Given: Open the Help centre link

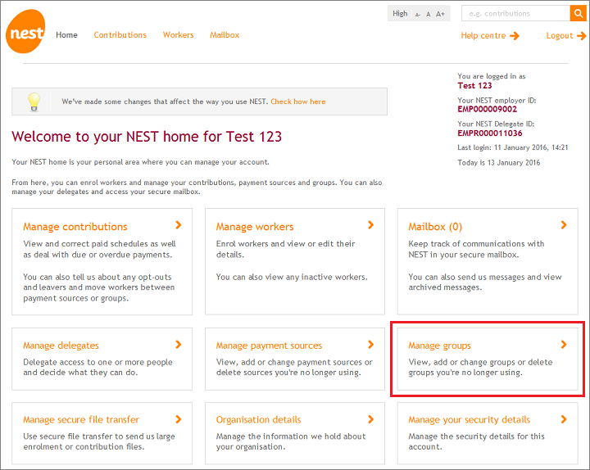Looking at the screenshot, I should pos(483,36).
